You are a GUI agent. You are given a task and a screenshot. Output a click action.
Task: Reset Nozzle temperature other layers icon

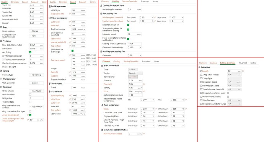[186, 109]
